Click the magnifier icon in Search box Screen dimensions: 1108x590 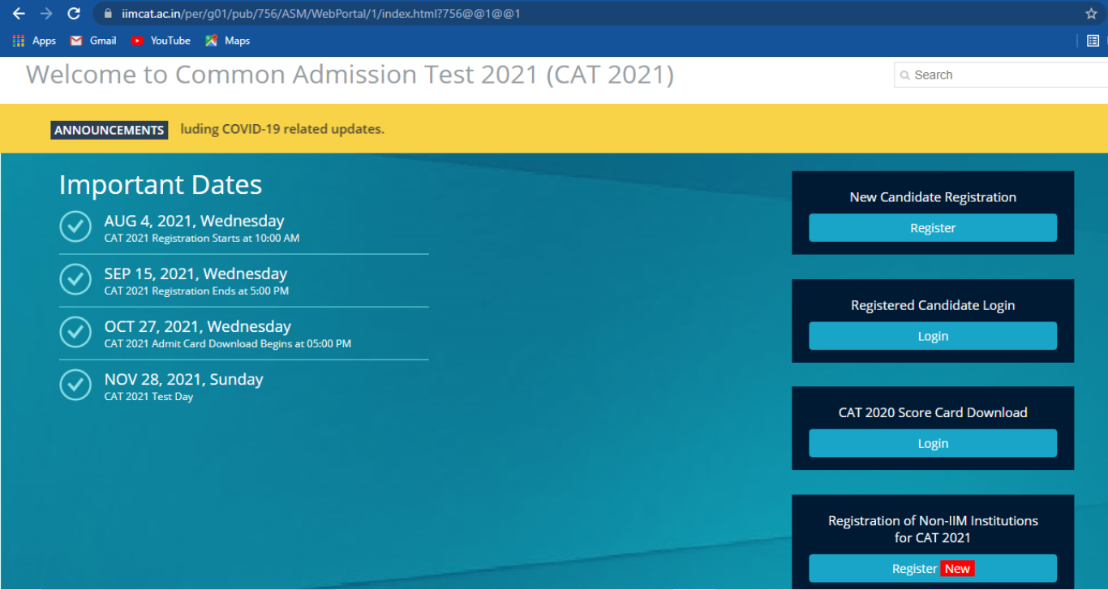tap(905, 75)
